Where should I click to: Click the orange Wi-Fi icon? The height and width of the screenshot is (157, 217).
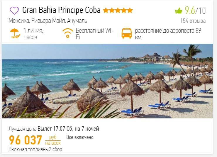68,33
